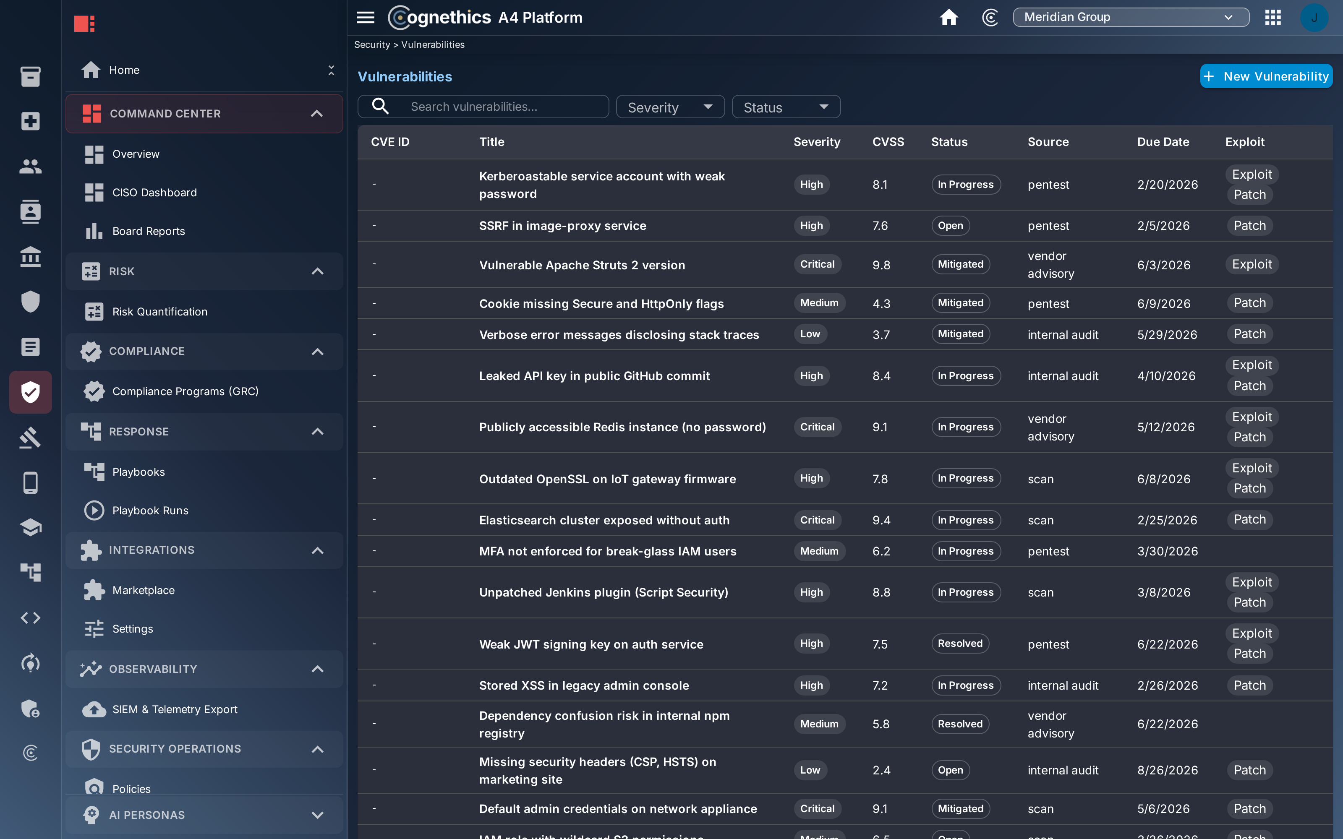Open 'Kerberoastable service account with weak password' row
Screen dimensions: 1343x839
pyautogui.click(x=845, y=185)
